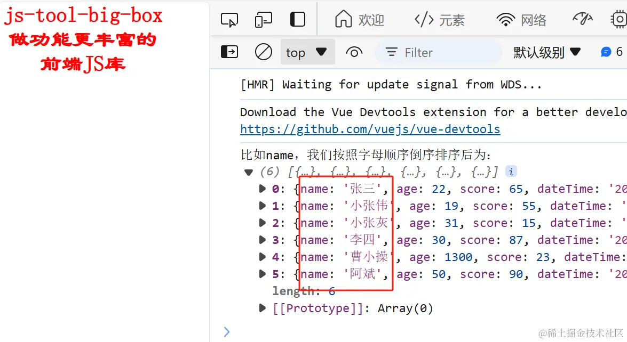Image resolution: width=627 pixels, height=342 pixels.
Task: Focus the console Filter input field
Action: pos(438,52)
